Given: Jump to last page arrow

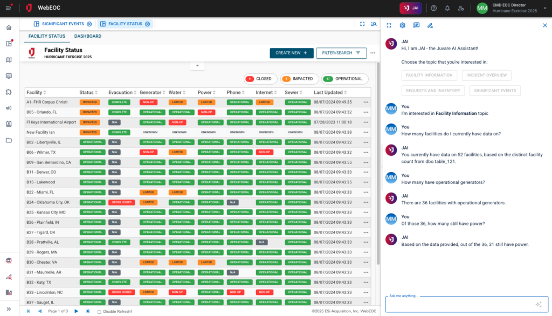Looking at the screenshot, I should (88, 312).
